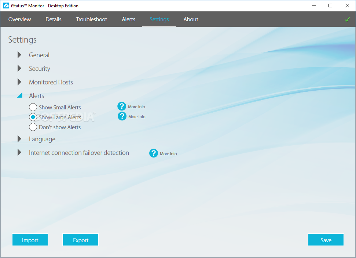
Task: Switch to the Overview tab
Action: click(19, 19)
